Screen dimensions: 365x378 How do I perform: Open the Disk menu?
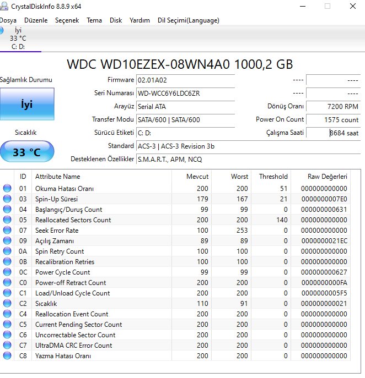116,20
